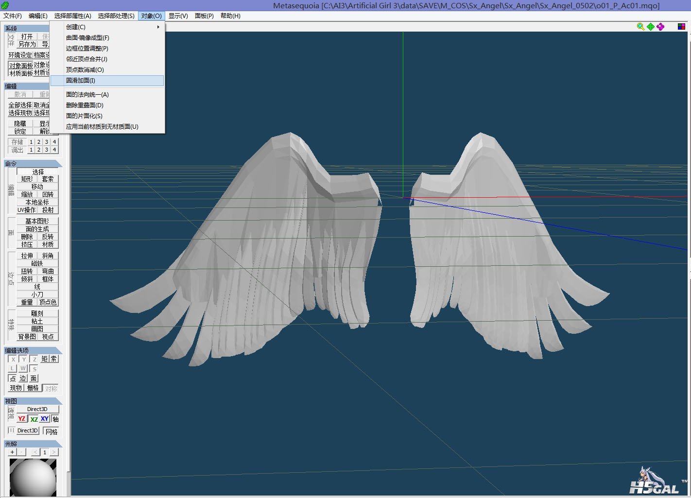
Task: Click memory slot 1 beside 存储
Action: tap(31, 142)
